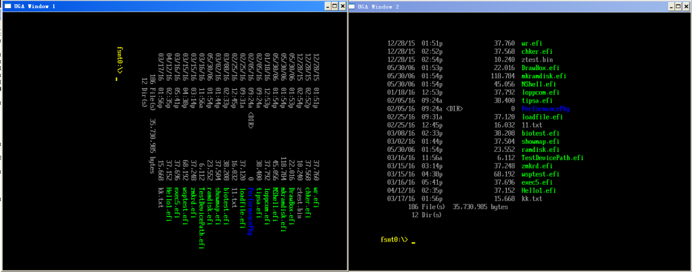
Task: Select ztest.bin in UGA Window 2
Action: (x=537, y=59)
